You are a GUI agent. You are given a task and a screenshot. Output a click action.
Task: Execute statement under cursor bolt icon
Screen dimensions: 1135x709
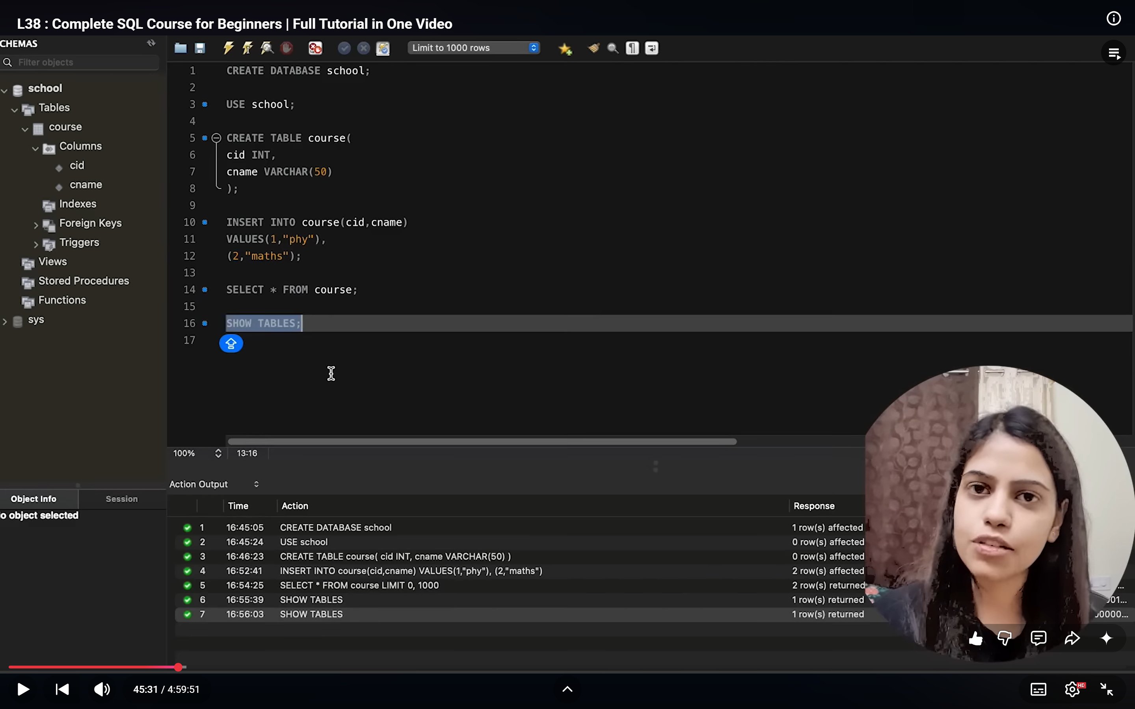[x=247, y=48]
